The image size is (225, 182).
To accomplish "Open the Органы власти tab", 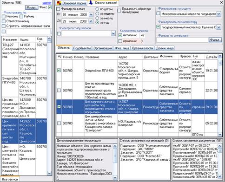I will click(x=142, y=48).
